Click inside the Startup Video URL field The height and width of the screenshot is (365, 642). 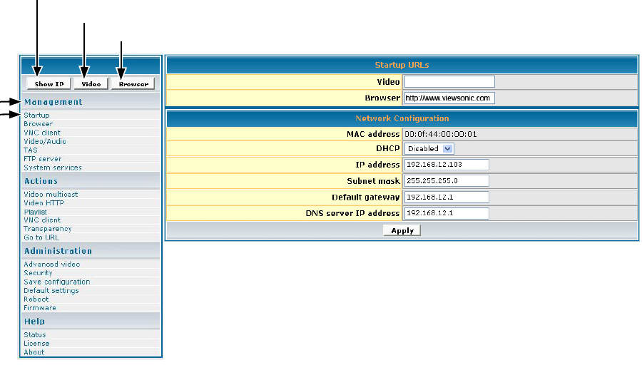(x=449, y=82)
